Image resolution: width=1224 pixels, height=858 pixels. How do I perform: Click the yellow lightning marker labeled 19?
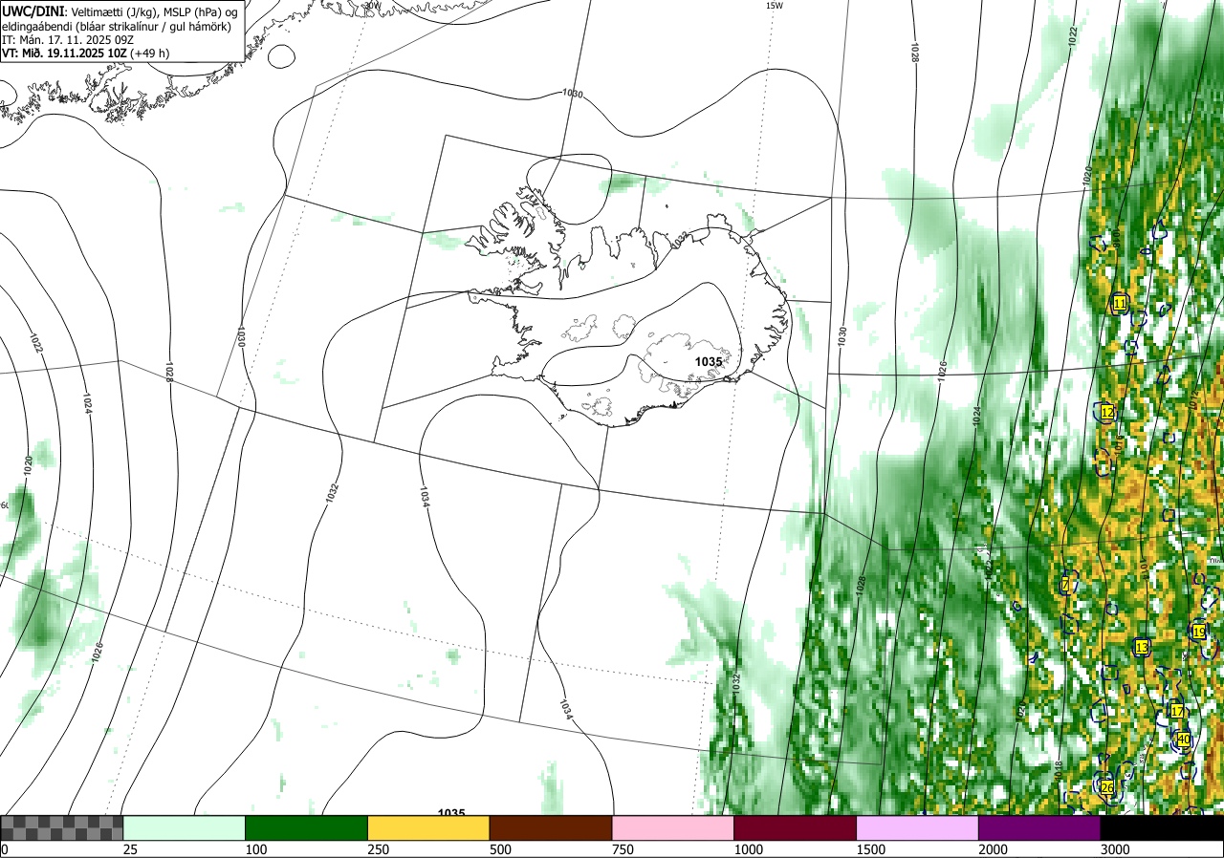click(x=1199, y=632)
